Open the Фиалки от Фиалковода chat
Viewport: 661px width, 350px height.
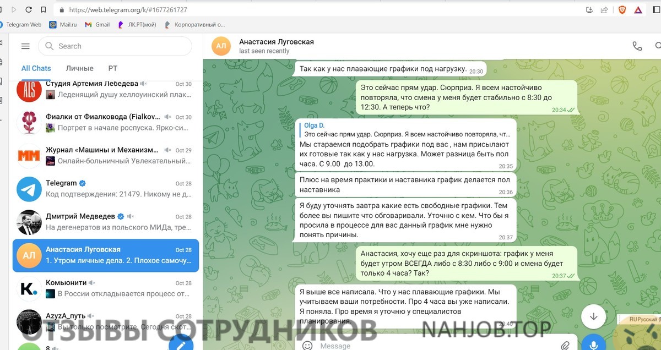click(106, 123)
